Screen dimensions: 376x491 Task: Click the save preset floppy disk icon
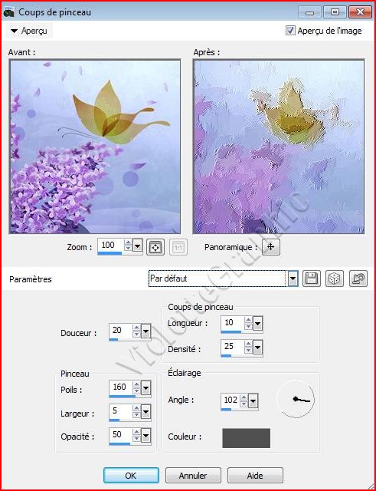point(312,278)
